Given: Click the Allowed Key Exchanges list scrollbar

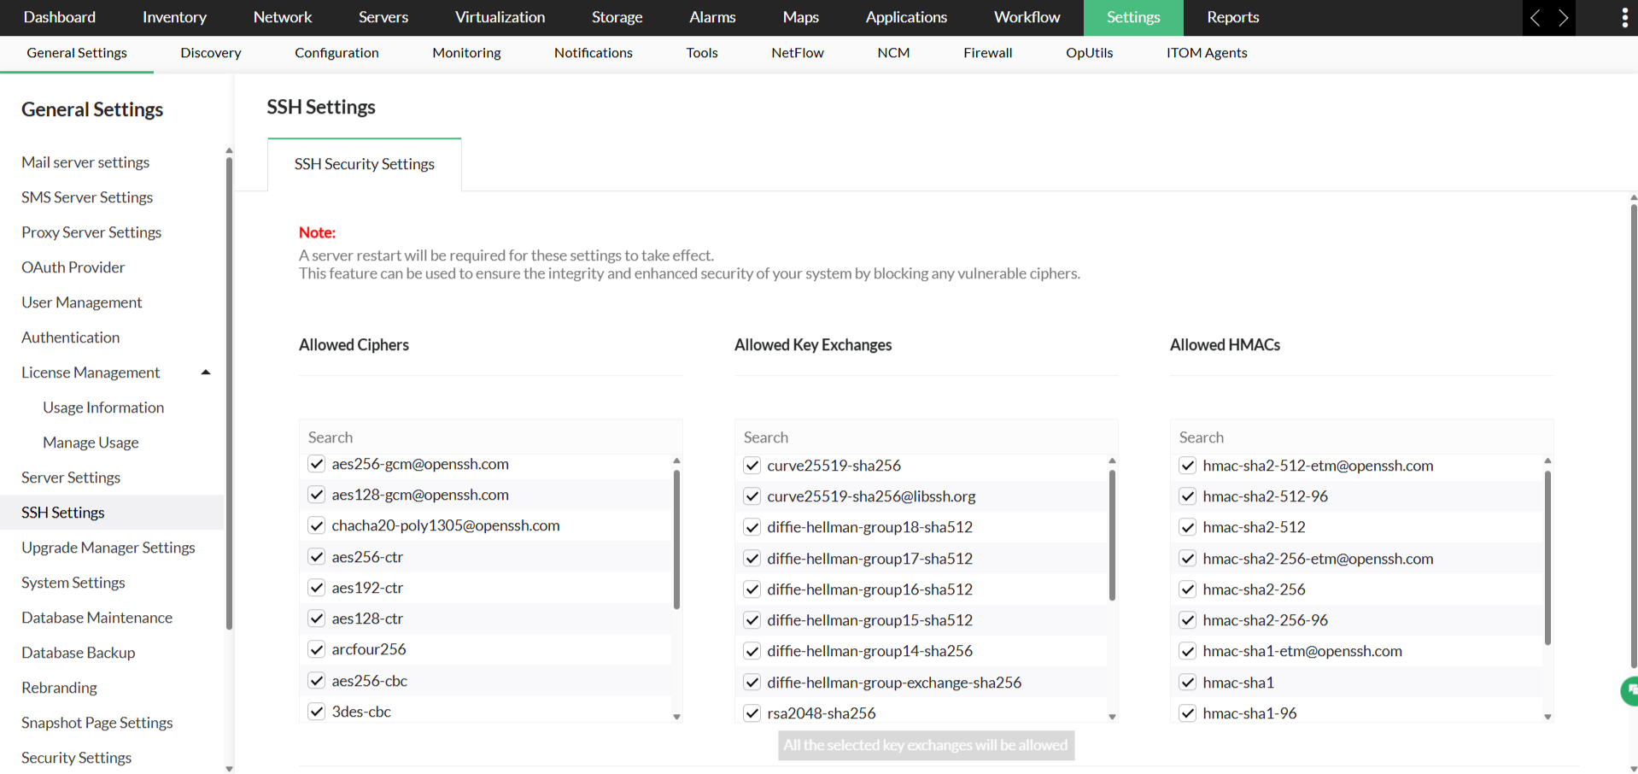Looking at the screenshot, I should point(1112,536).
